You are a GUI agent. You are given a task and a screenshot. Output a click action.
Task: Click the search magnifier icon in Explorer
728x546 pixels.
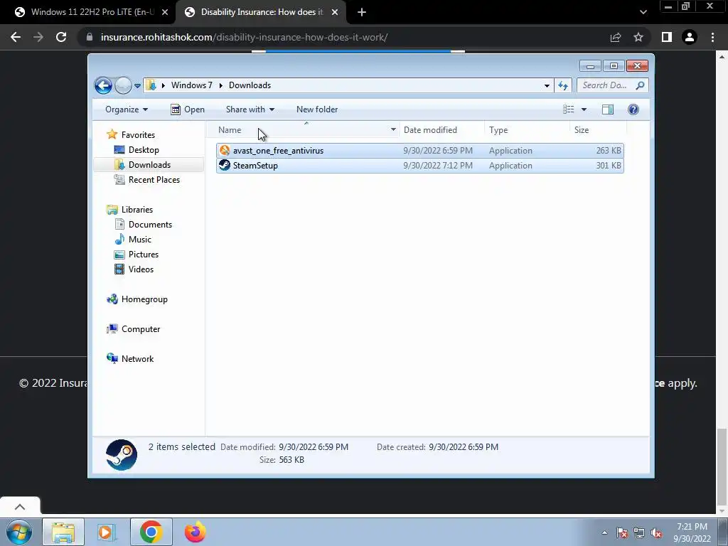click(641, 85)
